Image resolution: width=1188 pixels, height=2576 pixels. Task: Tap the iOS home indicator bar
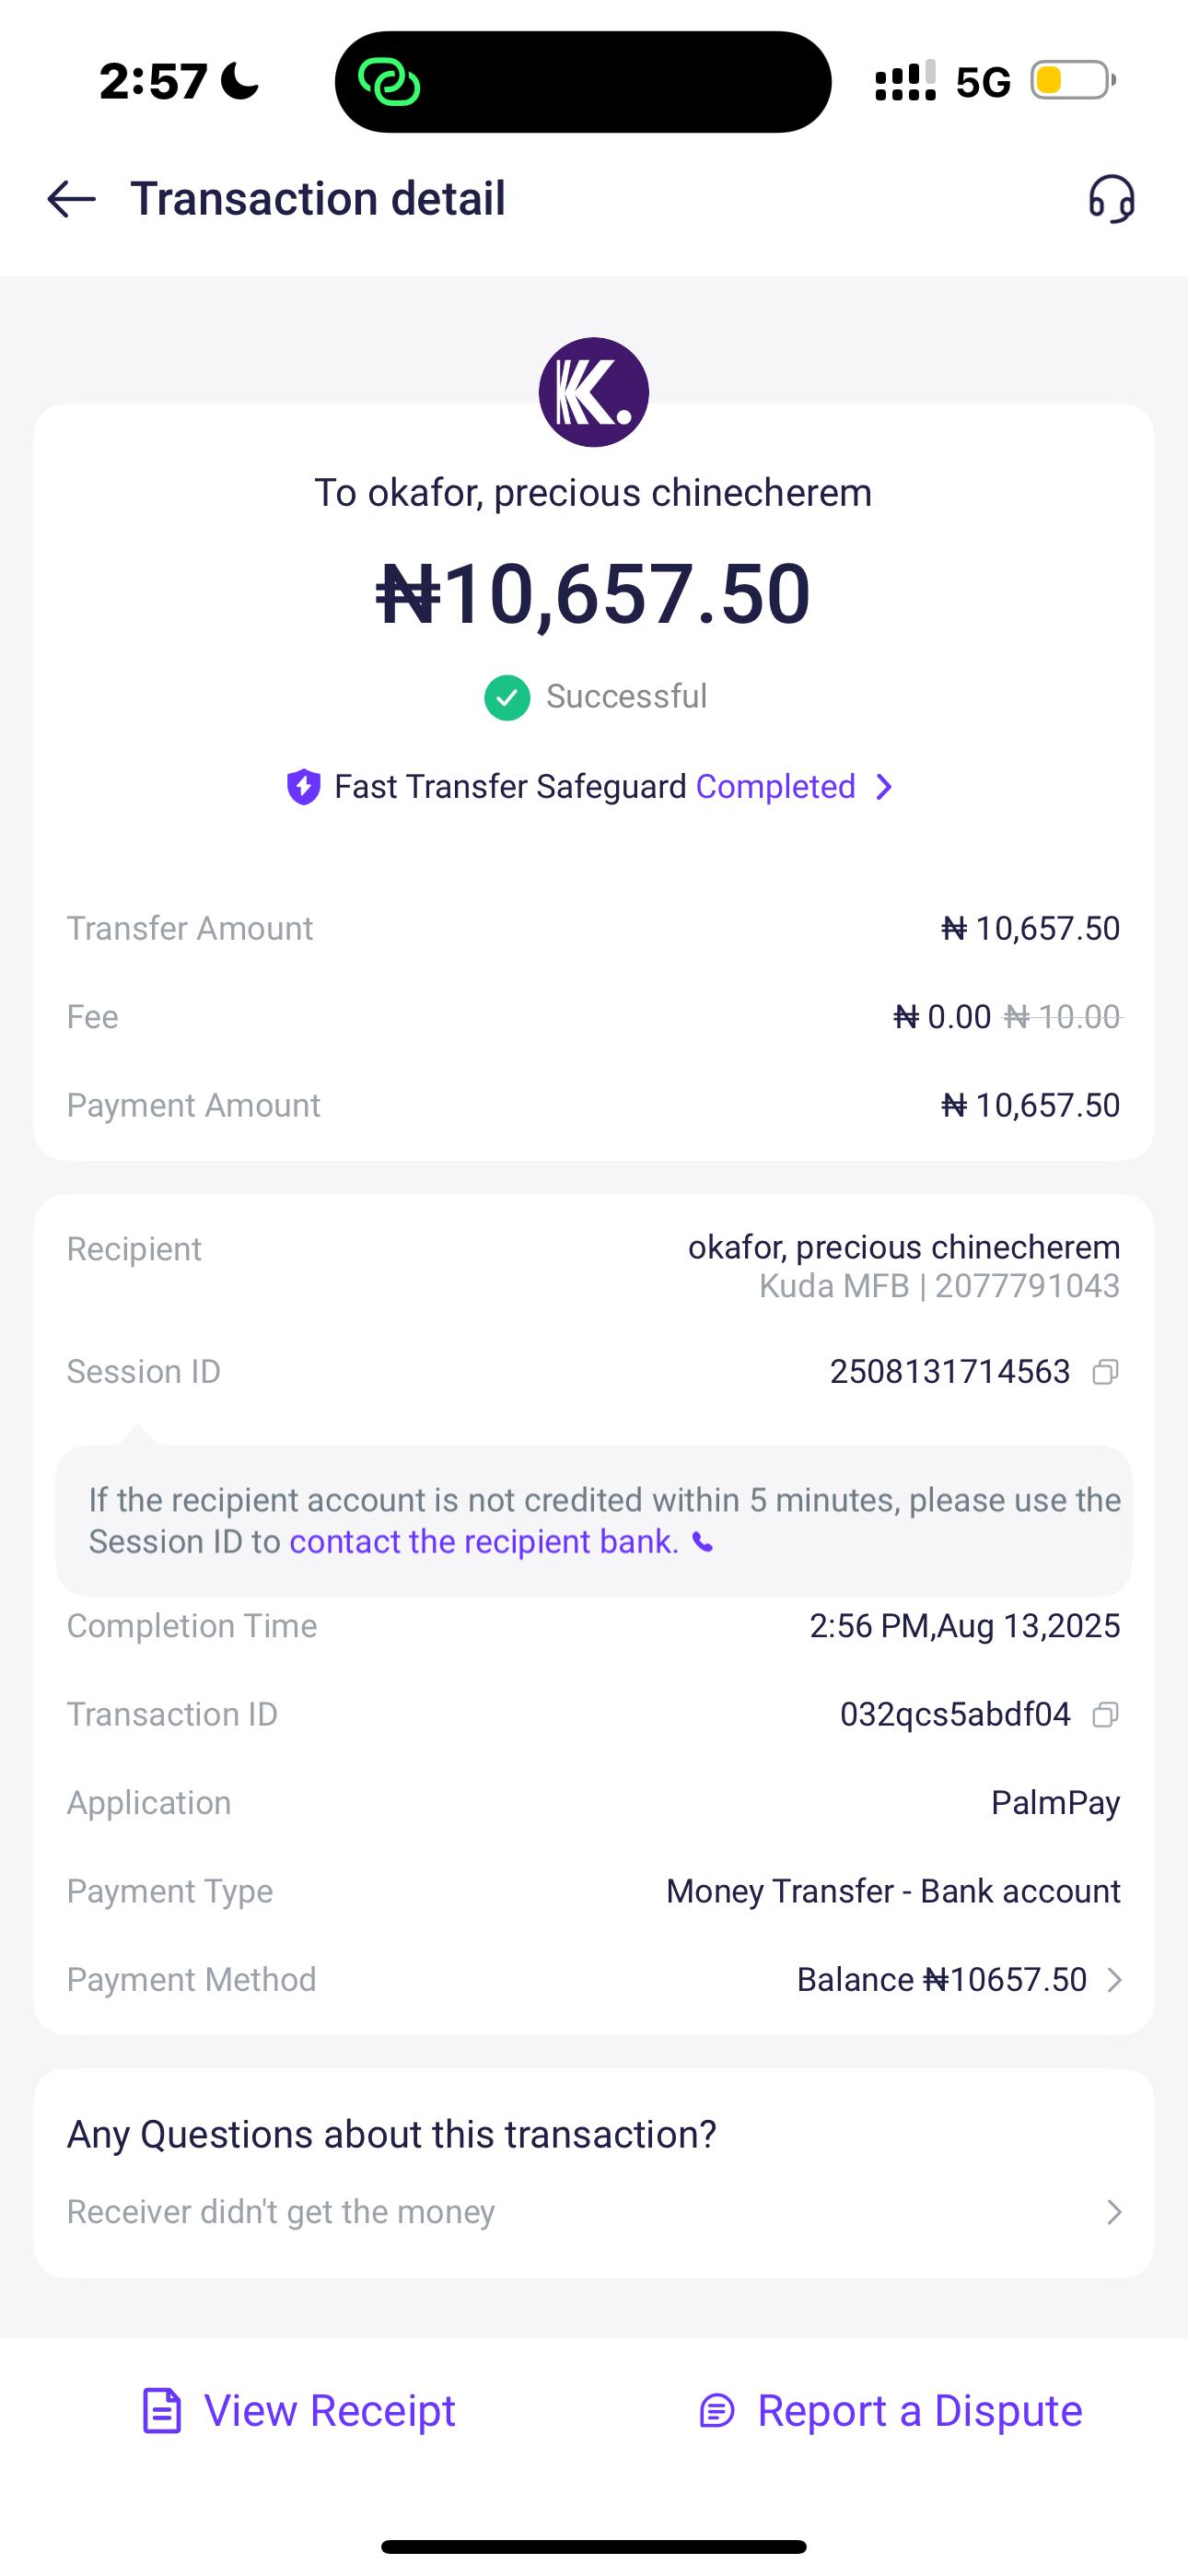(x=594, y=2546)
